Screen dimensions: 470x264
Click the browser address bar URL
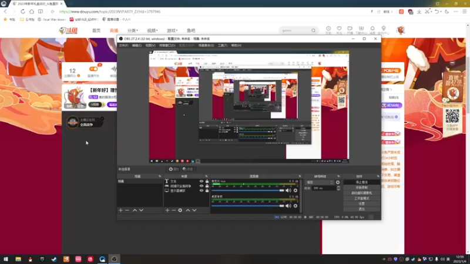pos(110,12)
